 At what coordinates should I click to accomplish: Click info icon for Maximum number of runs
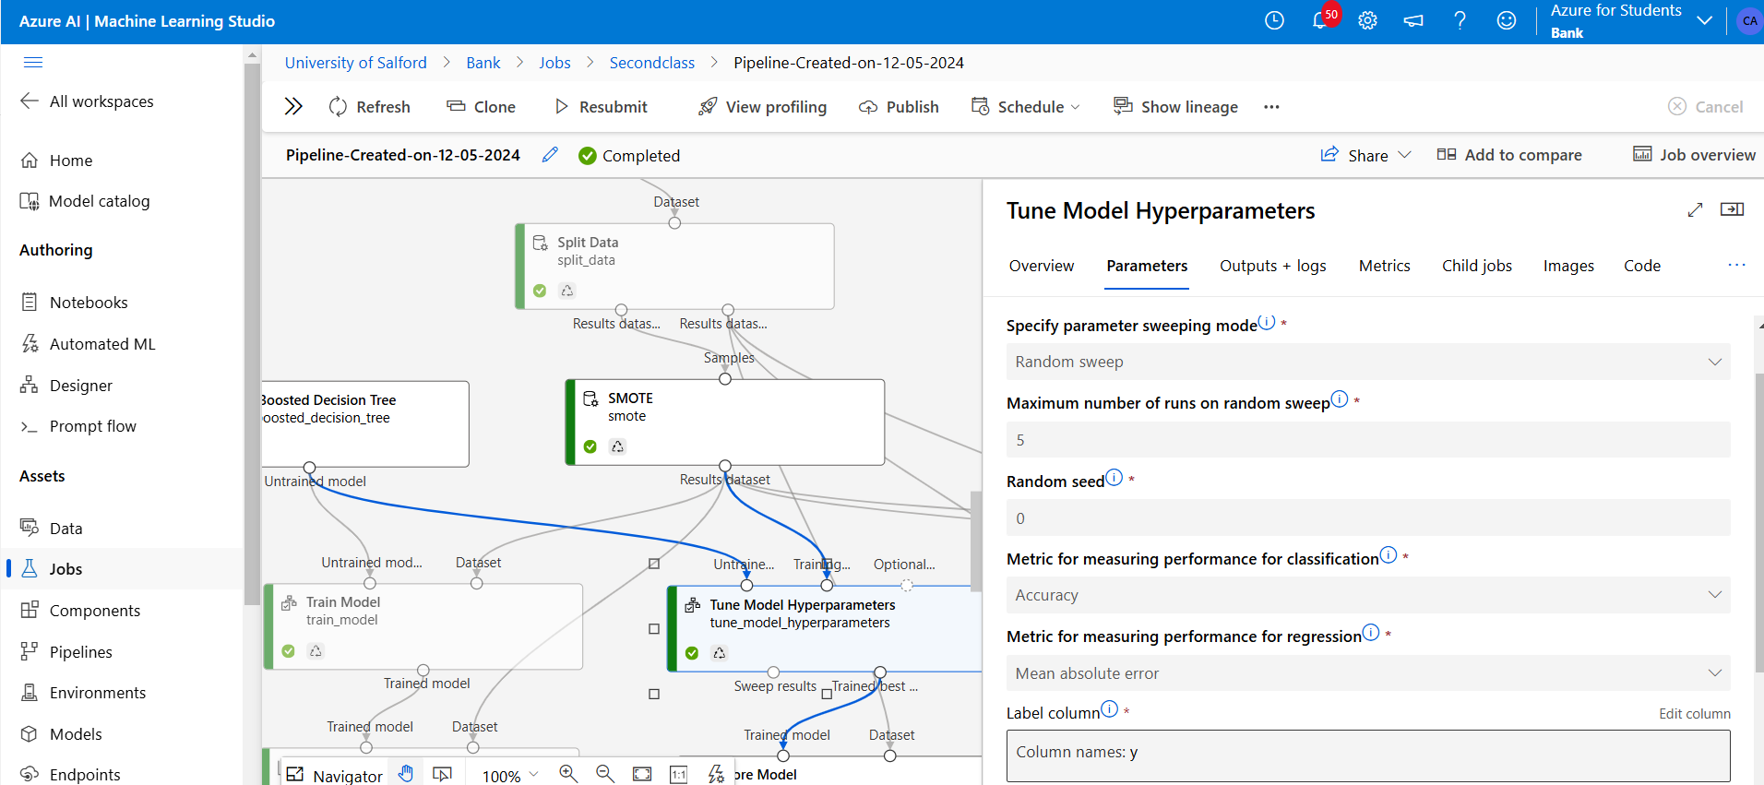tap(1340, 399)
